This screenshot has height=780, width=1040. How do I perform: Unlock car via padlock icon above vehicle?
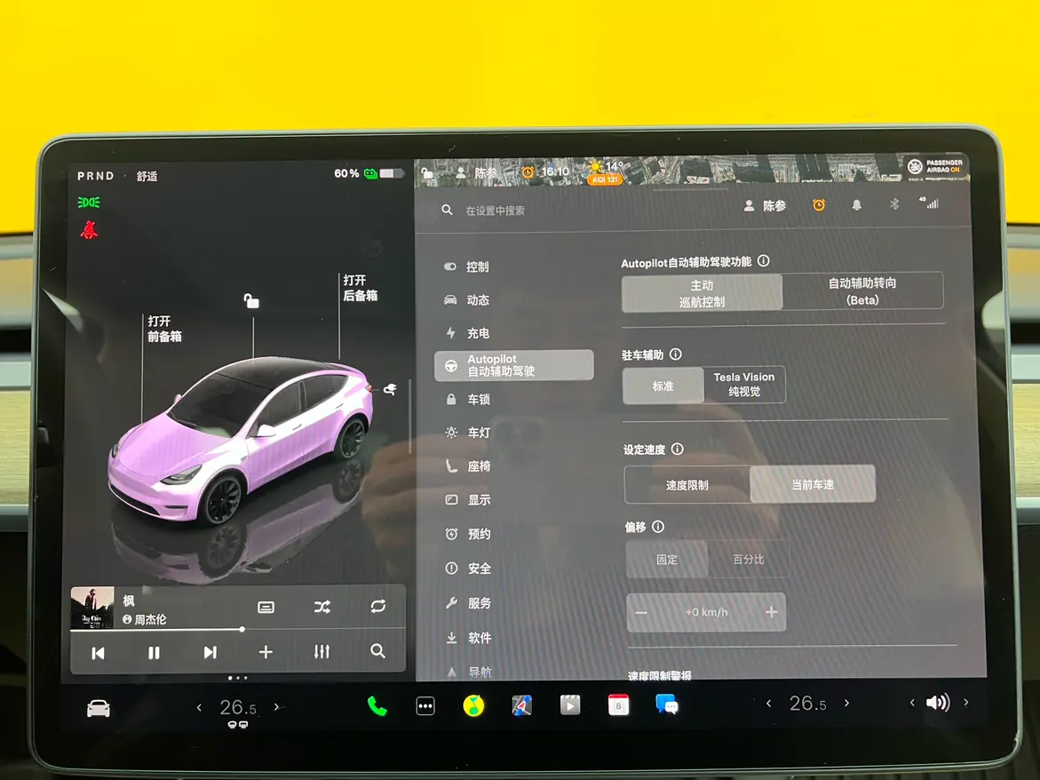pos(251,302)
